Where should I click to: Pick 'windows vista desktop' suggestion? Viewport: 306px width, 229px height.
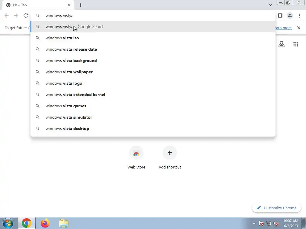coord(153,129)
